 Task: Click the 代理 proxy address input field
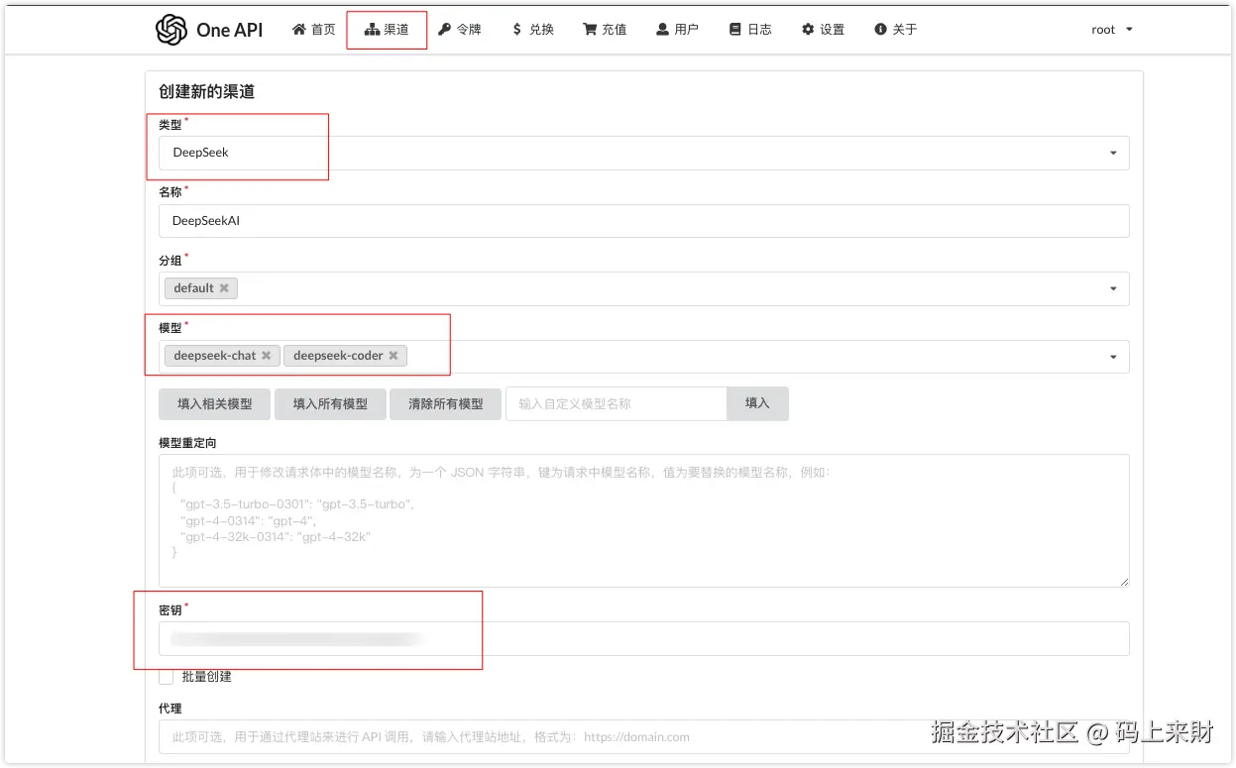(643, 736)
